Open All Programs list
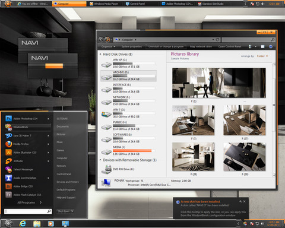285x228 pixels. (29, 202)
